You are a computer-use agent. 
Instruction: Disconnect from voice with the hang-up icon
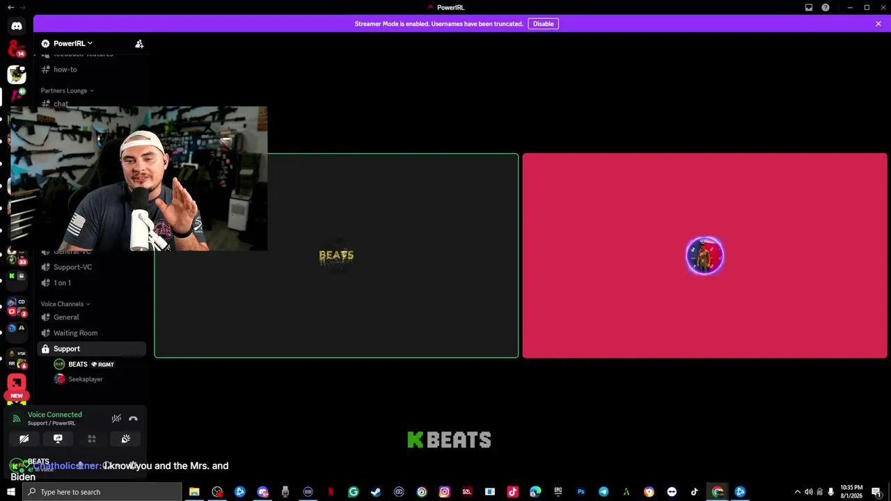pos(133,418)
